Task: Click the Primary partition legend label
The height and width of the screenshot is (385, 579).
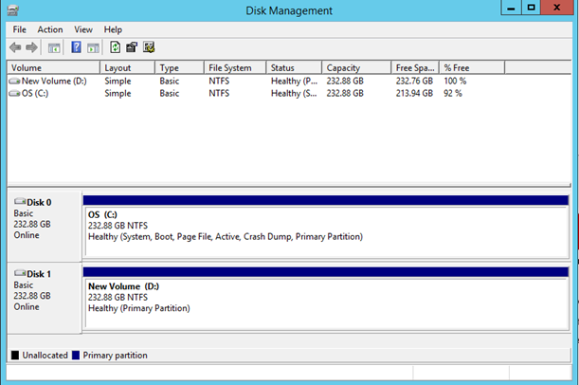Action: pos(115,356)
